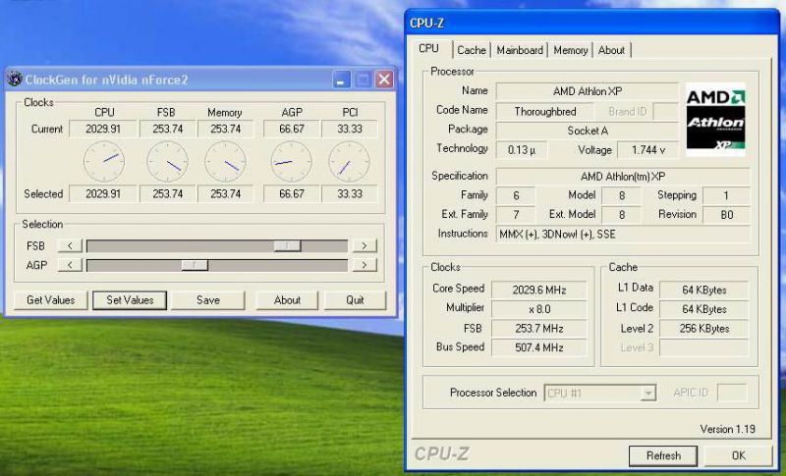Increase AGP with the right arrow
The height and width of the screenshot is (476, 786).
[365, 265]
